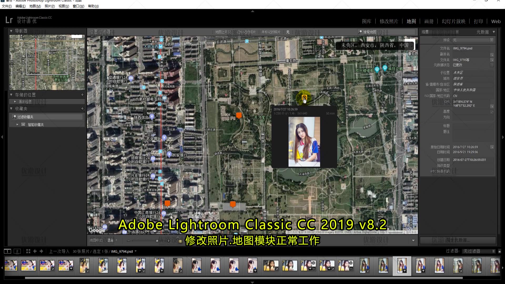
Task: Open the 照片(P) menu
Action: [50, 6]
